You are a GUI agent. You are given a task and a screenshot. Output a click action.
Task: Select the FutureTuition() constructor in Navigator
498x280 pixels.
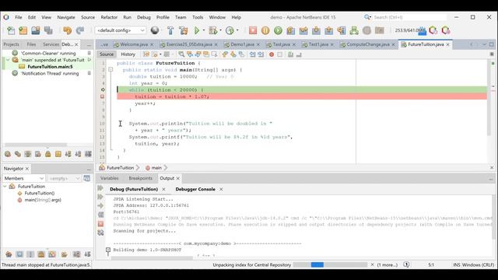coord(40,194)
